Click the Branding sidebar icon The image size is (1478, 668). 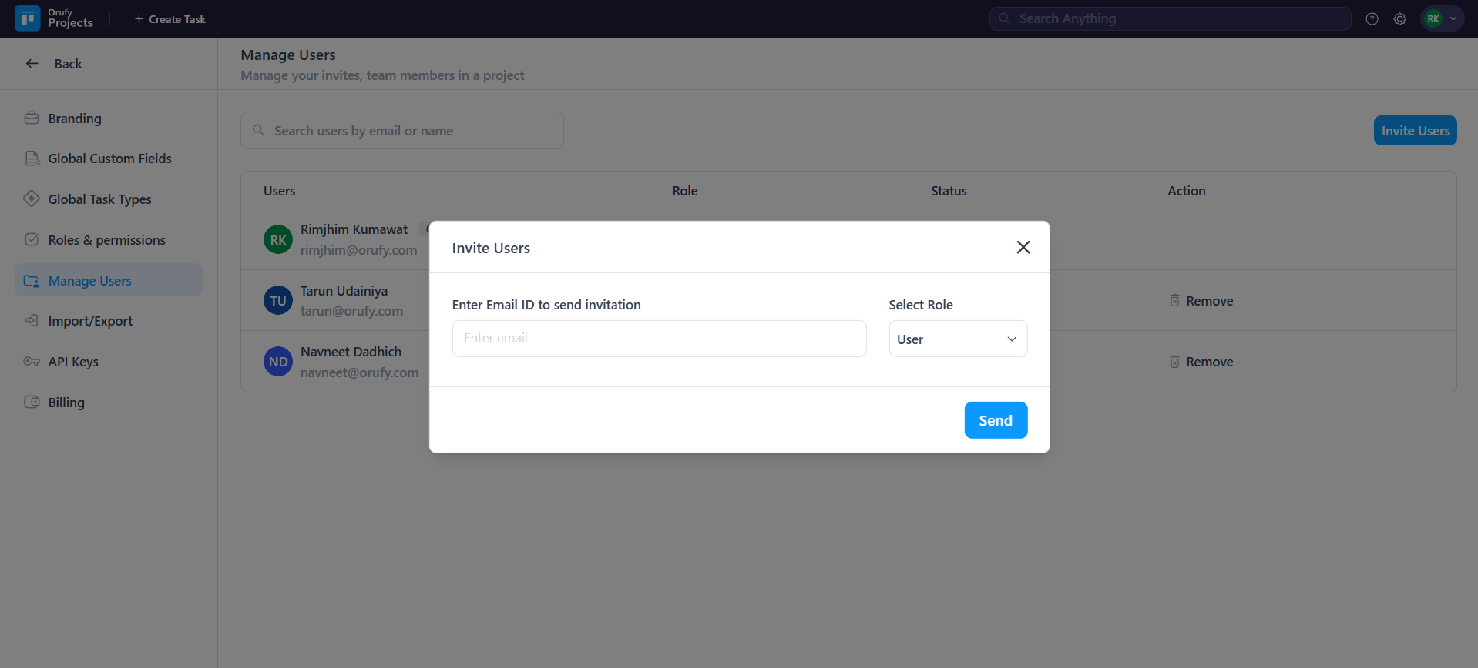click(x=32, y=119)
